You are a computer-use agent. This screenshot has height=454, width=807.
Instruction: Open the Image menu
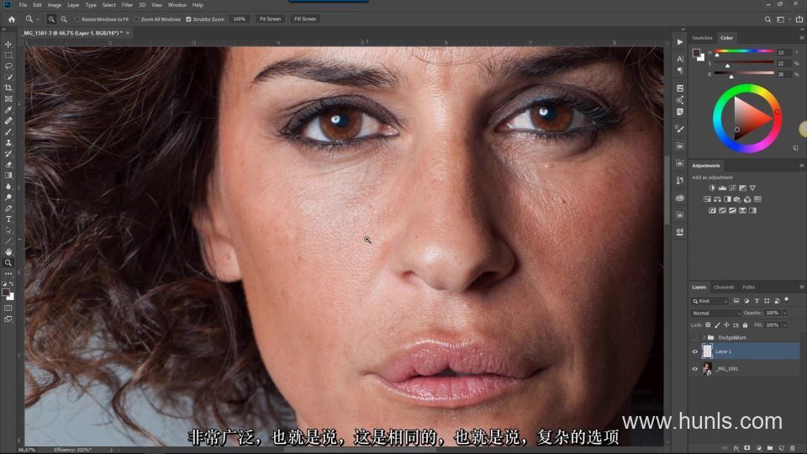click(x=54, y=5)
